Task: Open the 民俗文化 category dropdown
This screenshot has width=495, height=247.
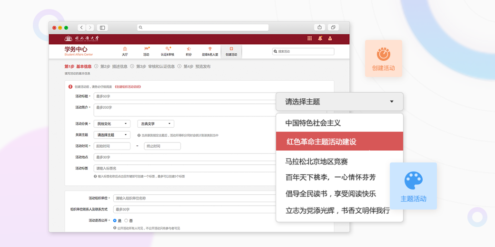Action: (x=112, y=124)
